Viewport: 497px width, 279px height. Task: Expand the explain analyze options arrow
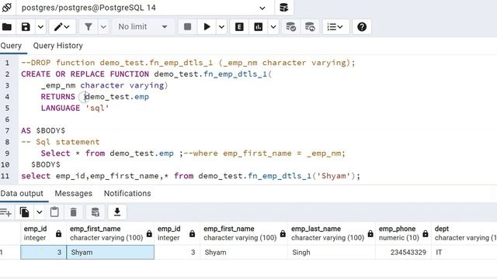point(273,27)
